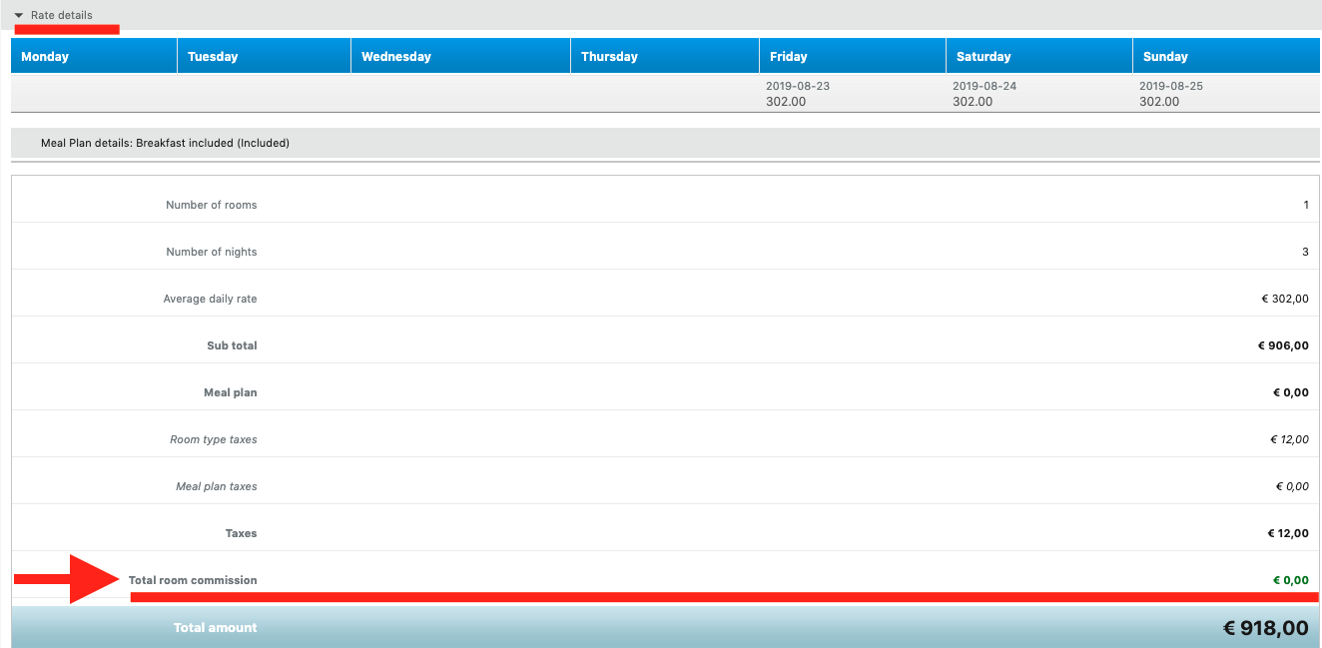This screenshot has height=648, width=1322.
Task: Select the Saturday column header
Action: pos(1038,56)
